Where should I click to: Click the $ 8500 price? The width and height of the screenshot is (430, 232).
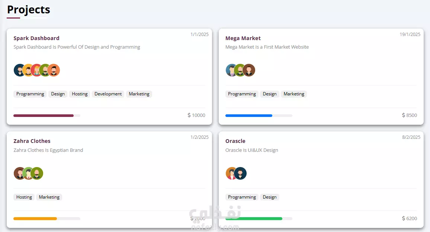pyautogui.click(x=410, y=115)
